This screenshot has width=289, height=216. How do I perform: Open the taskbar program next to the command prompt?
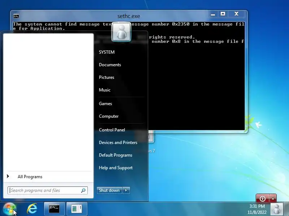(77, 209)
